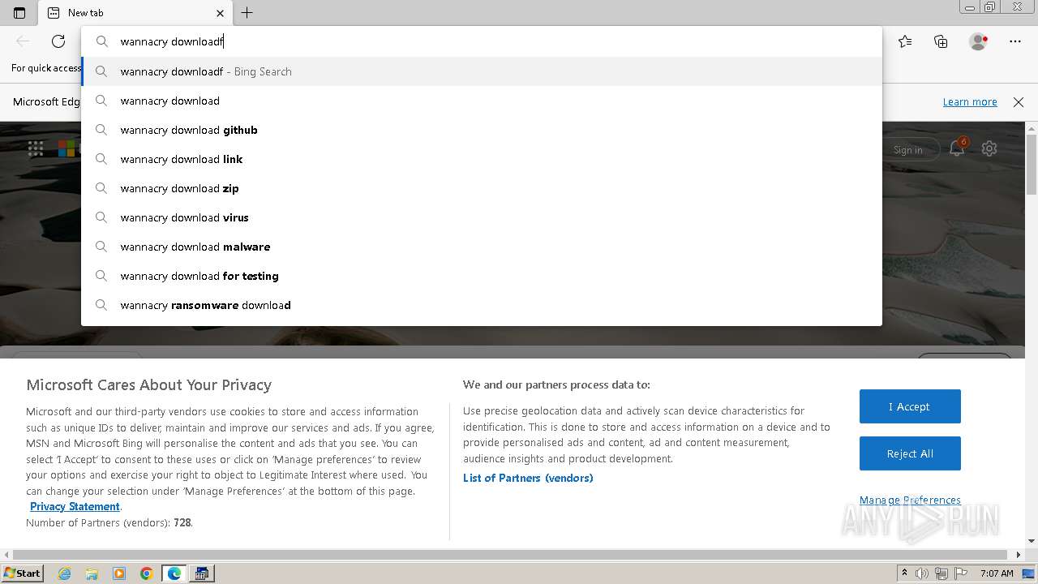Pick 'wannacry download malware' suggestion

pos(482,247)
